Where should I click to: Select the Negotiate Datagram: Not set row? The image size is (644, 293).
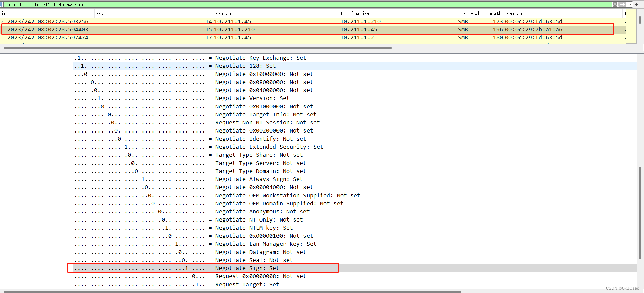355,252
